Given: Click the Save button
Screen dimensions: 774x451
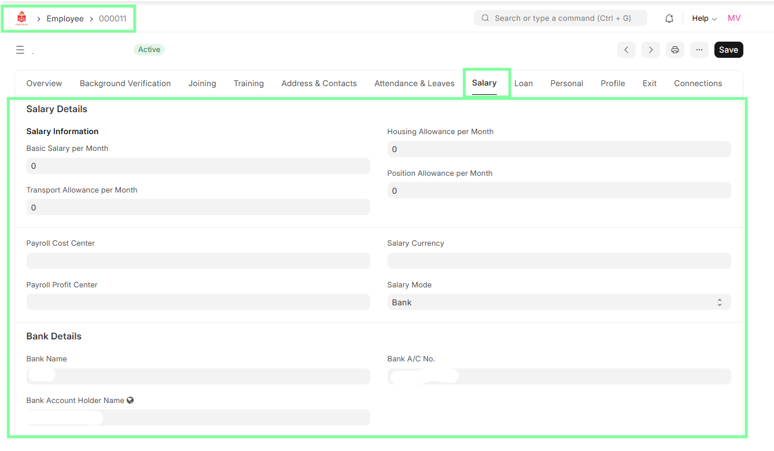Looking at the screenshot, I should pyautogui.click(x=728, y=50).
